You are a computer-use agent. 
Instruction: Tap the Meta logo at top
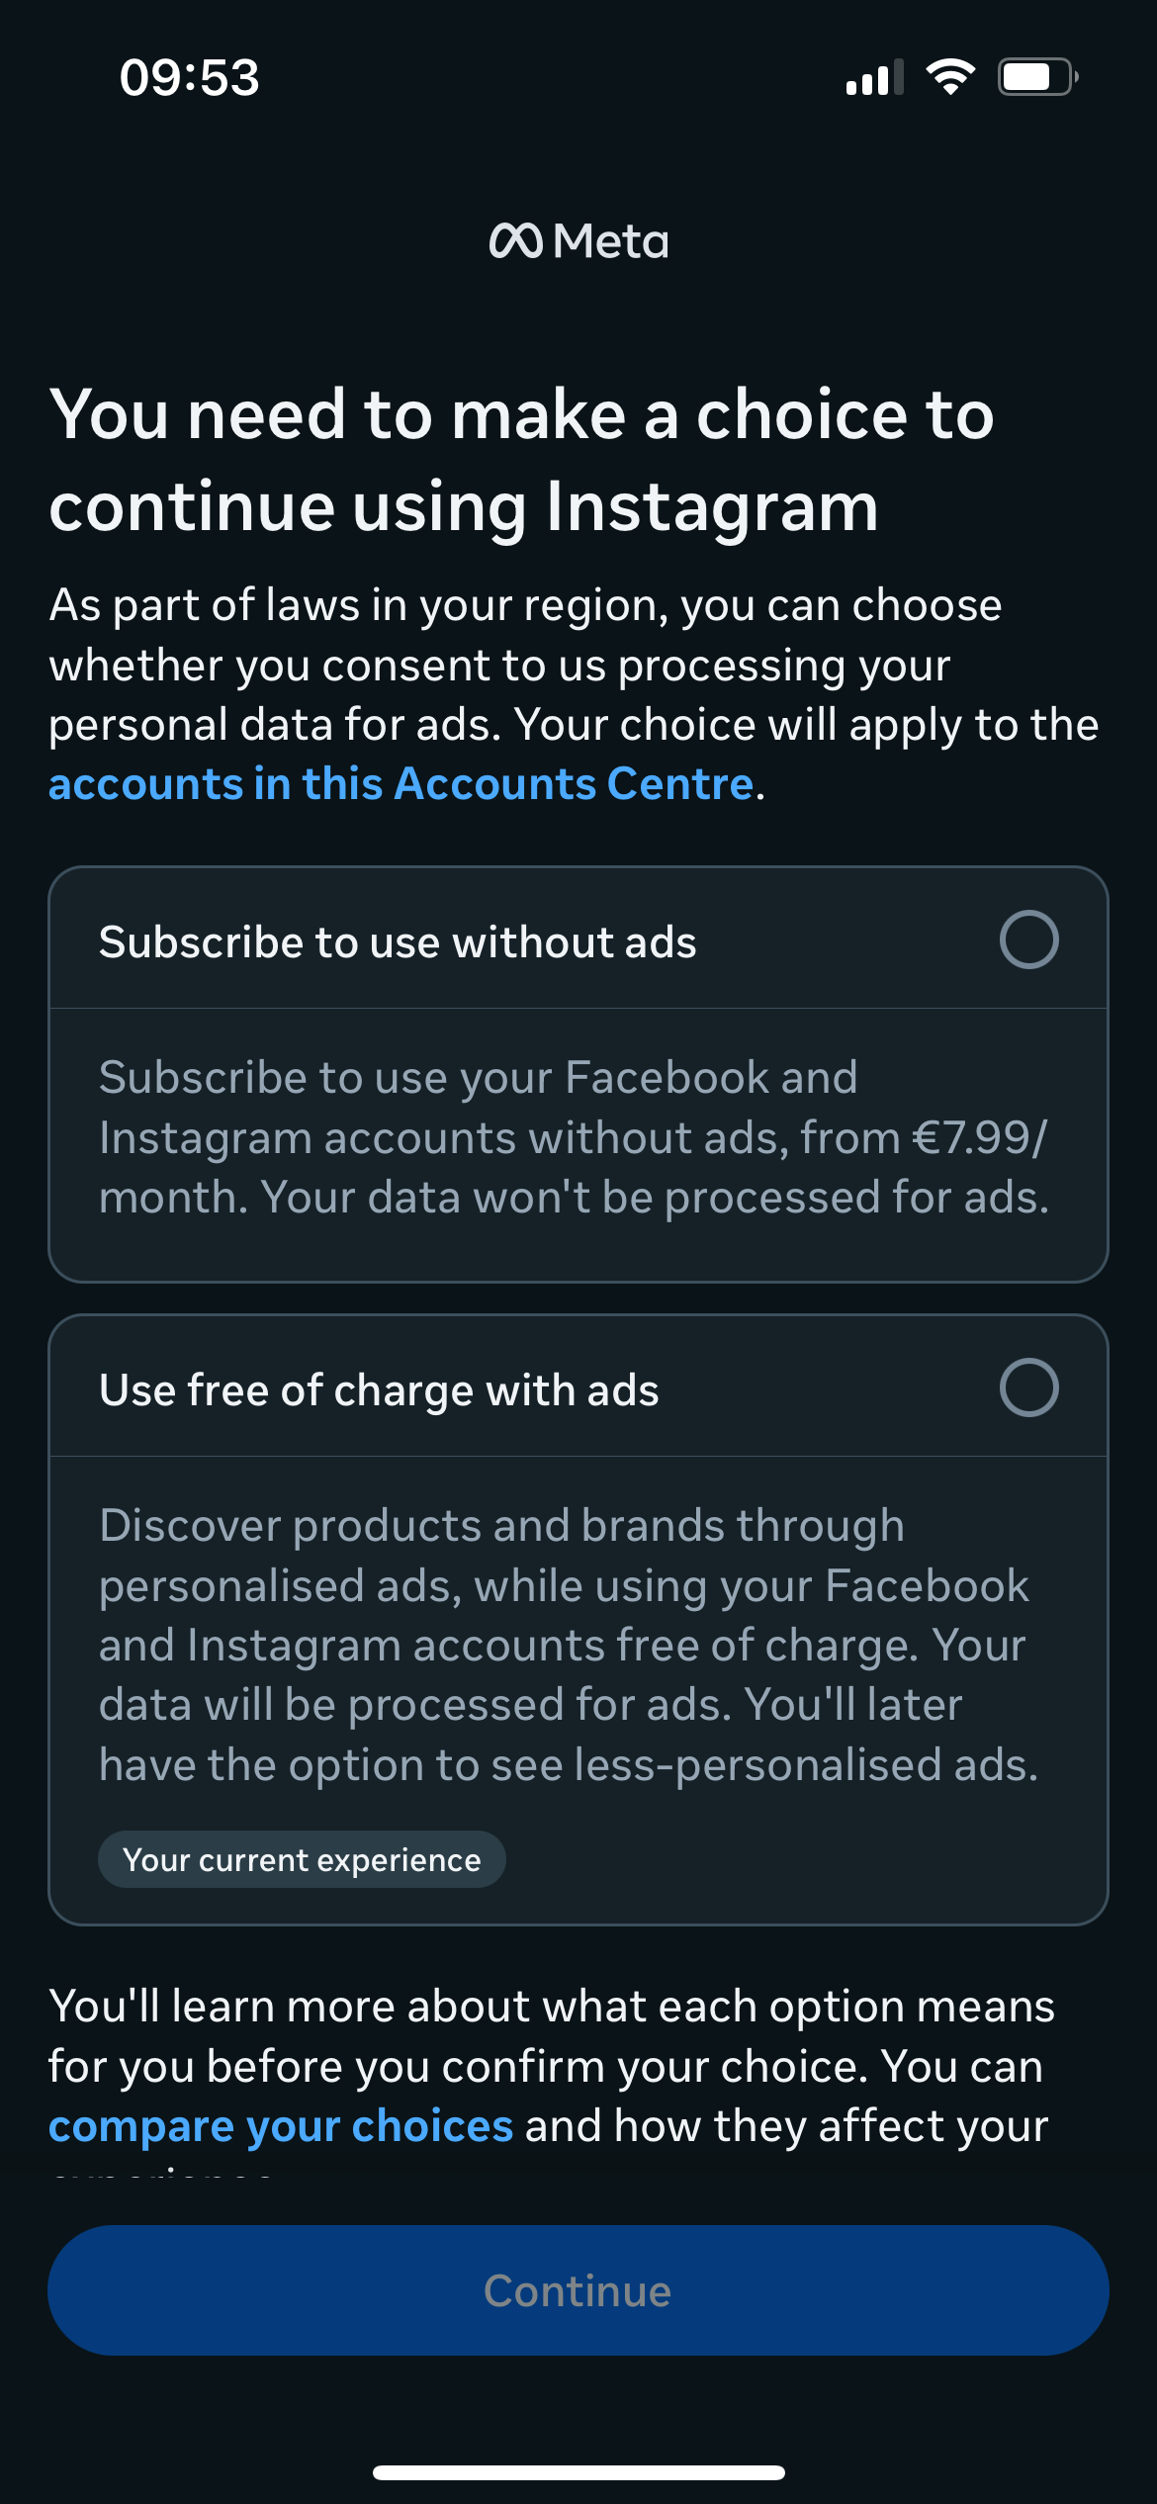click(x=578, y=241)
